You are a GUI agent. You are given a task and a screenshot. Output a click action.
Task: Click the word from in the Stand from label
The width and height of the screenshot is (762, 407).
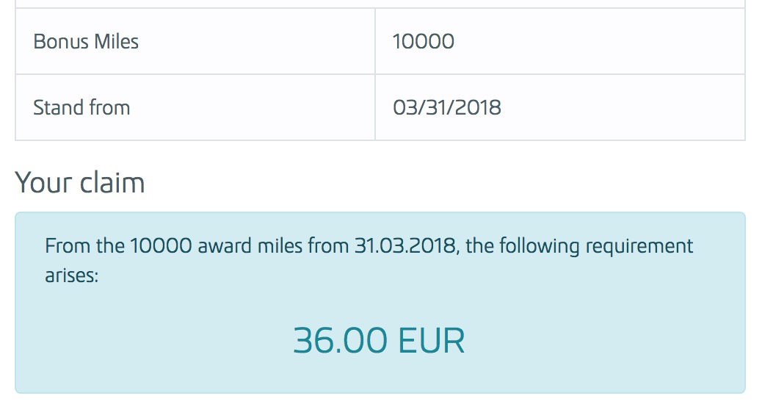coord(109,107)
